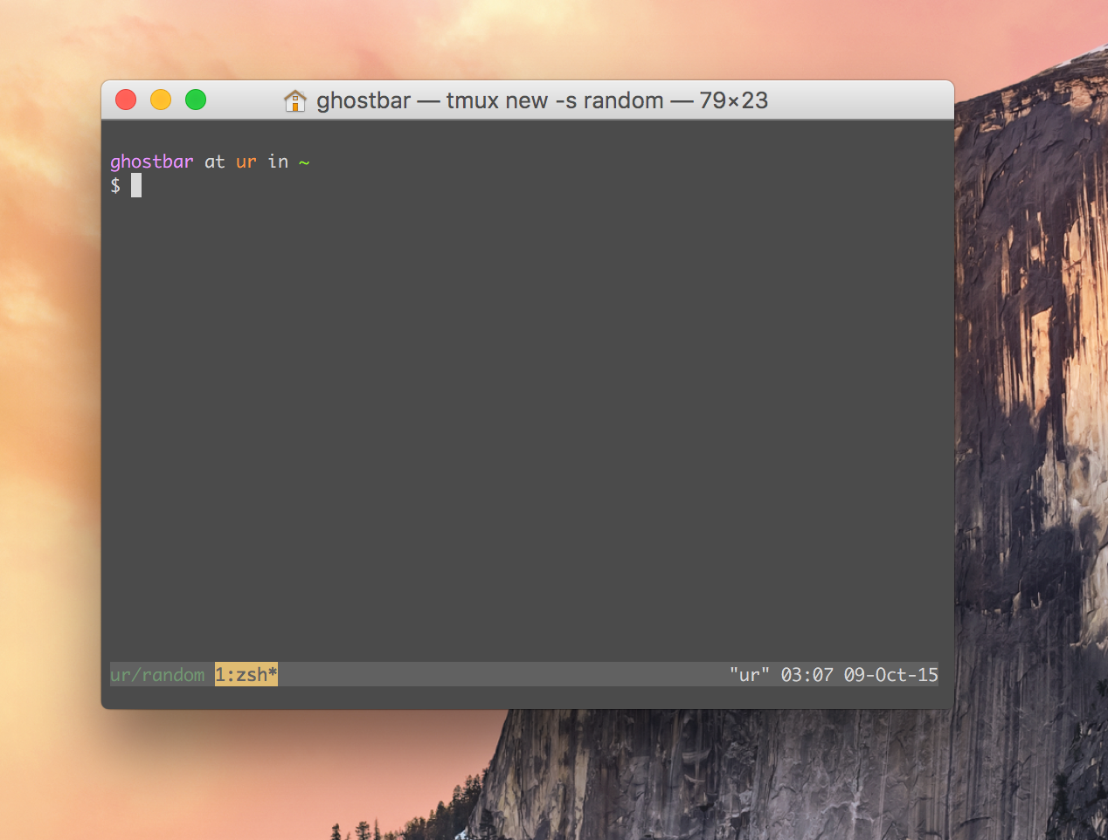Viewport: 1108px width, 840px height.
Task: Click the green tilde directory in prompt
Action: coord(304,162)
